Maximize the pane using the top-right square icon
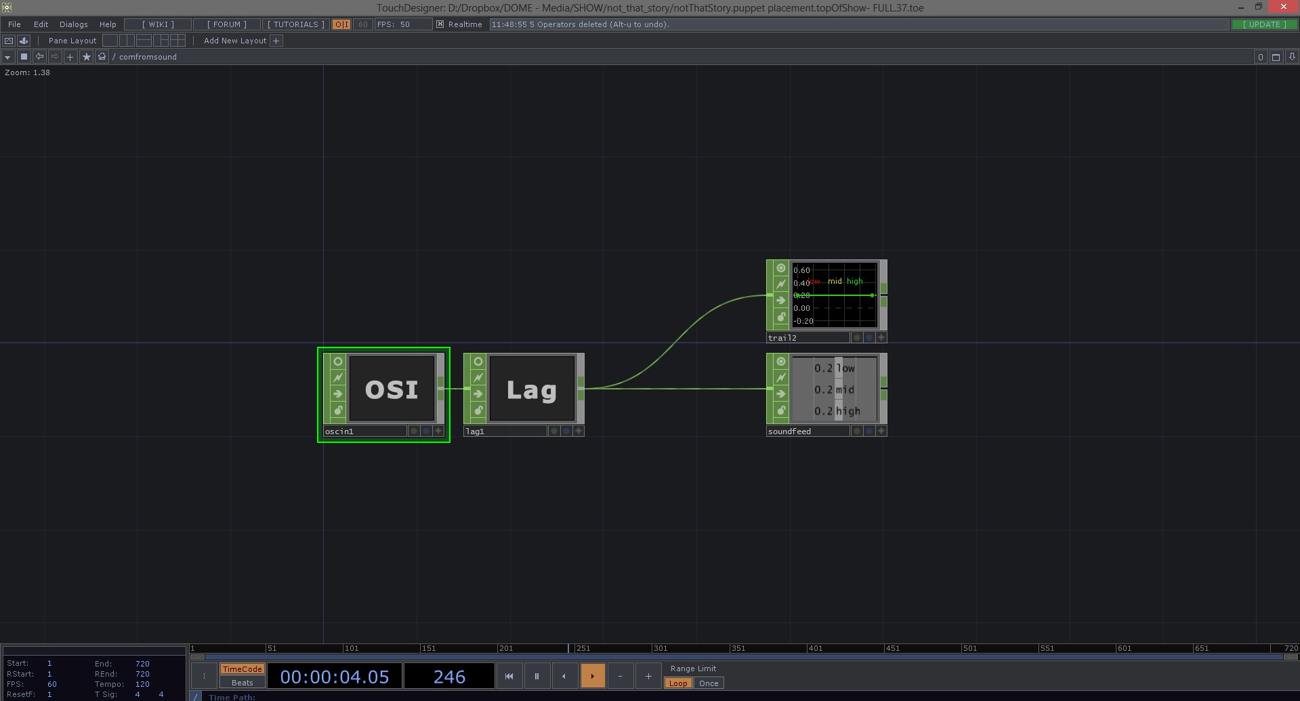The width and height of the screenshot is (1300, 701). (1276, 57)
